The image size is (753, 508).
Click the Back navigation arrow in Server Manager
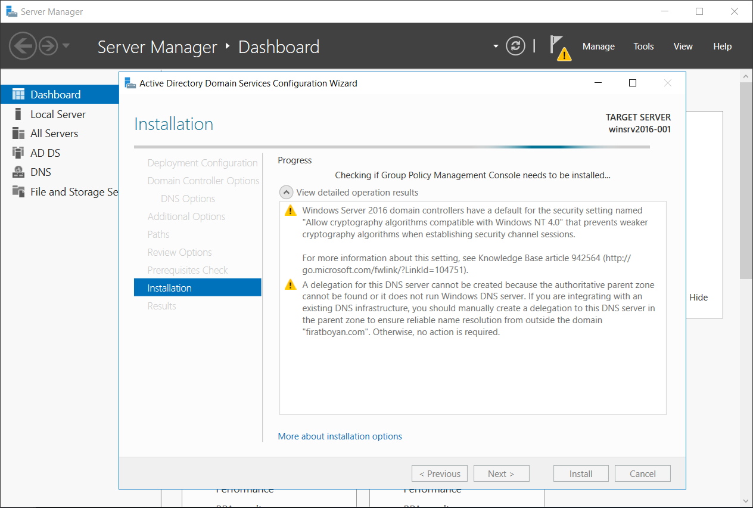[23, 46]
